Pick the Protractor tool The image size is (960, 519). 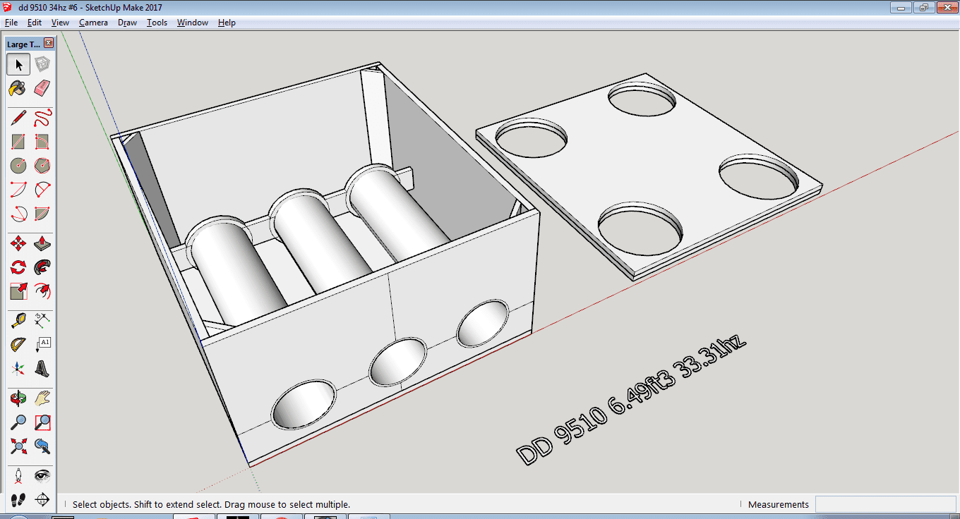(18, 345)
